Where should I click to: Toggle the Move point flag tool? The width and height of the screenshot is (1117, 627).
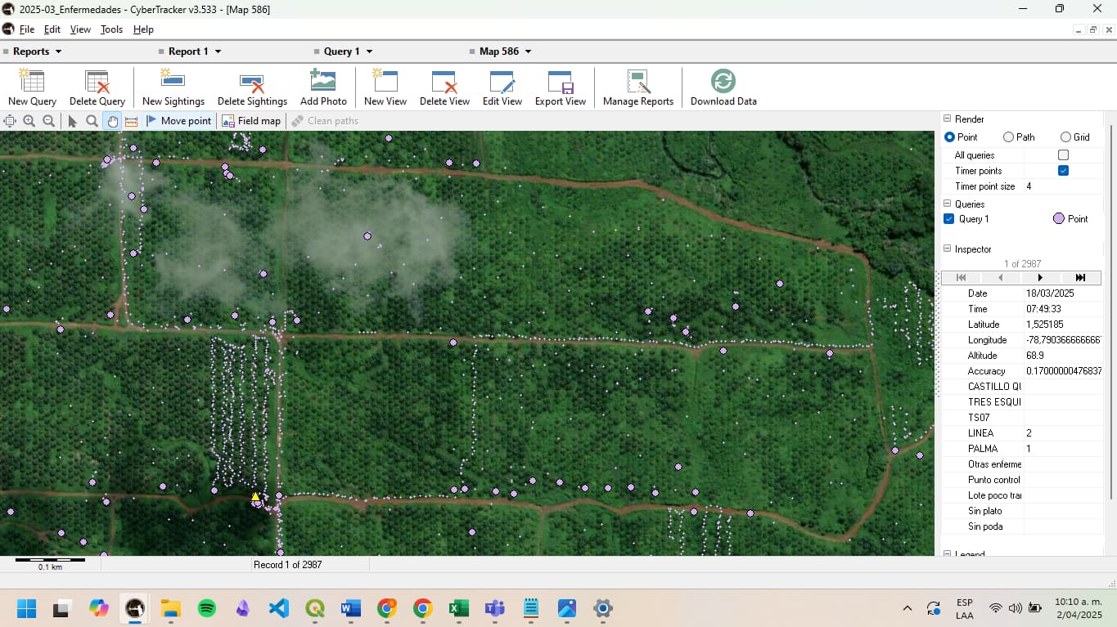coord(178,121)
